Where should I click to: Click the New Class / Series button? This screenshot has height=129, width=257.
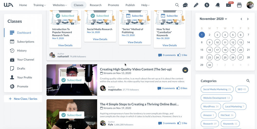[x=23, y=99]
